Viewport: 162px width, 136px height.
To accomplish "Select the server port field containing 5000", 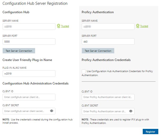I will click(x=29, y=41).
